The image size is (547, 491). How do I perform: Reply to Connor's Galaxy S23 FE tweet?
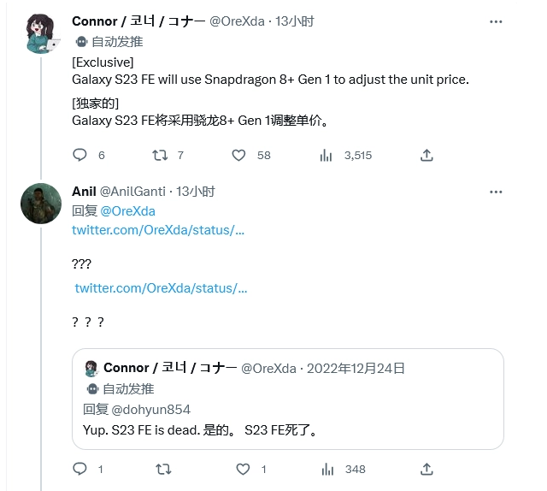pyautogui.click(x=79, y=155)
